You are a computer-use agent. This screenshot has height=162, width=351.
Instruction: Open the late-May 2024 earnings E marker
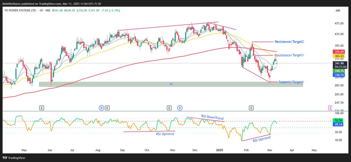(x=42, y=108)
